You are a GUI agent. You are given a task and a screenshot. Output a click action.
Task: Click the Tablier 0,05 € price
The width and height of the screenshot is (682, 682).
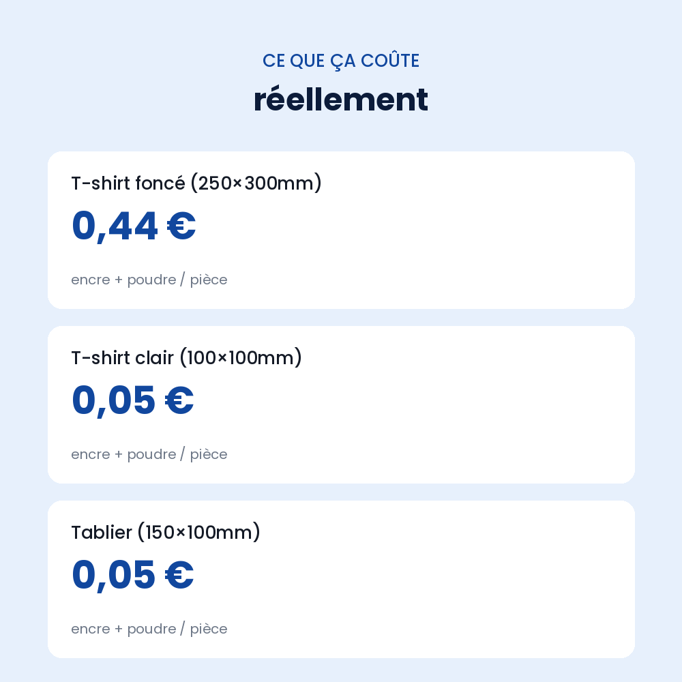click(133, 574)
